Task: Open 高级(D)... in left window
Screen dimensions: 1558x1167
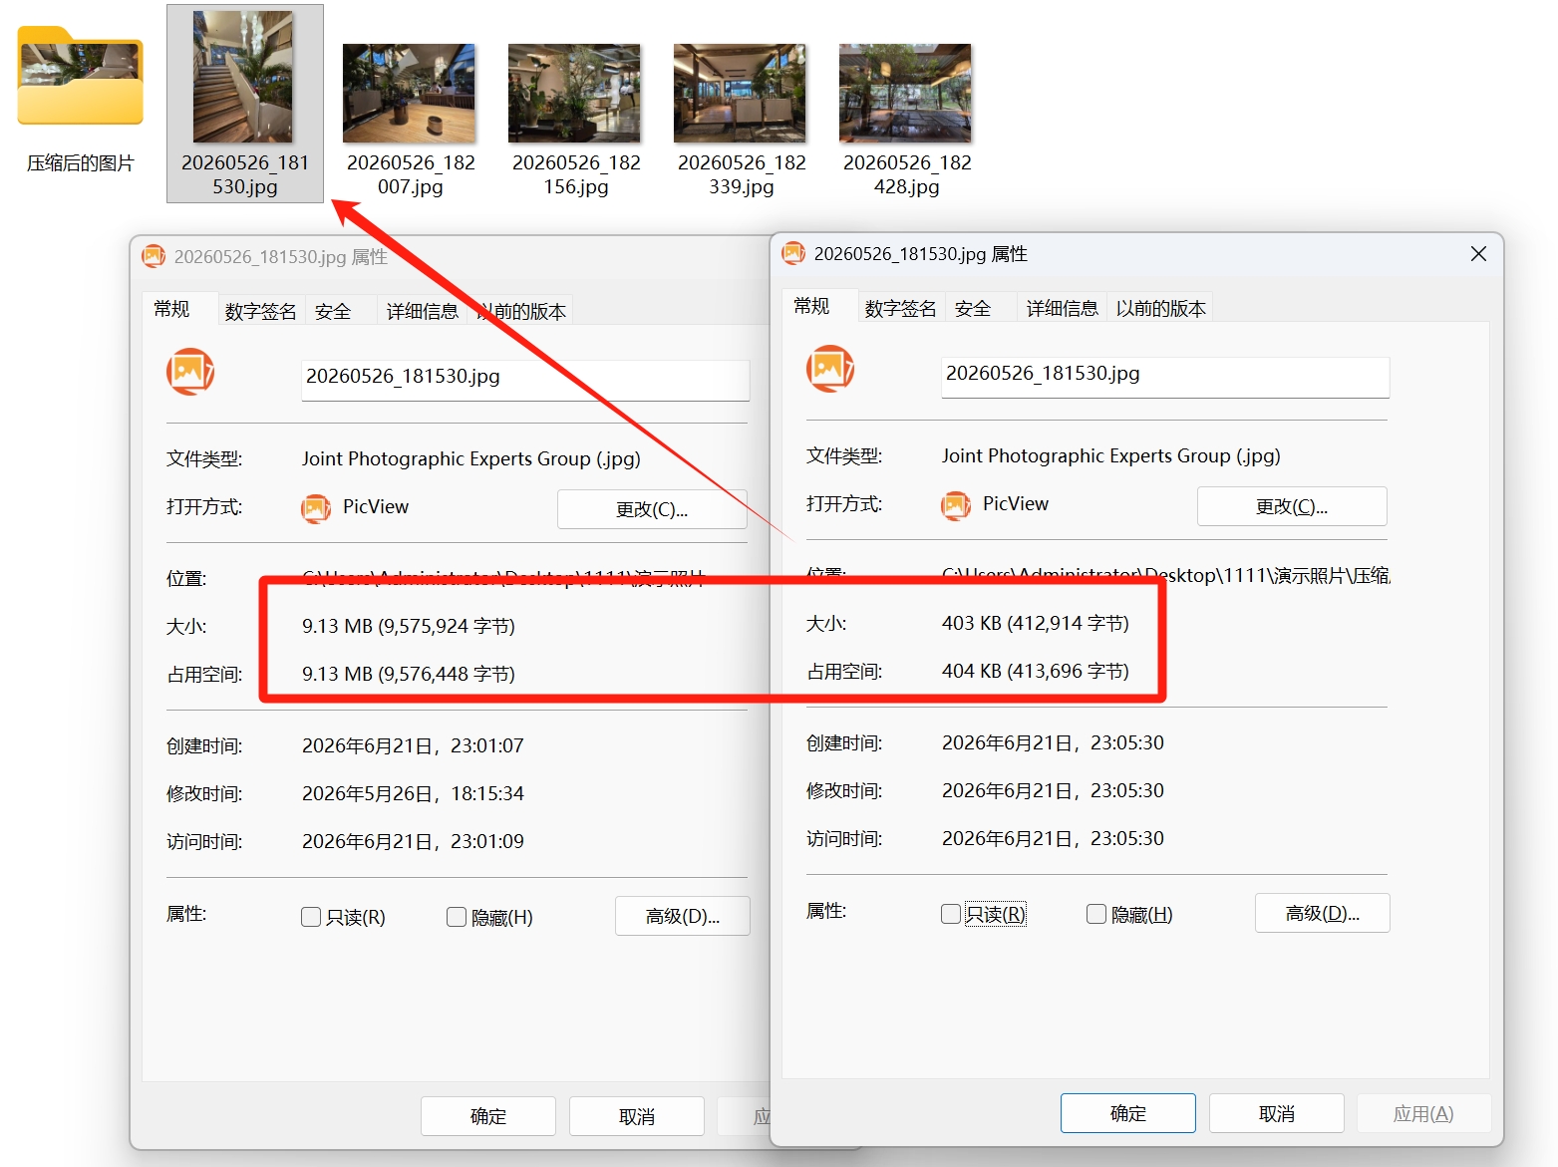Action: pyautogui.click(x=683, y=916)
